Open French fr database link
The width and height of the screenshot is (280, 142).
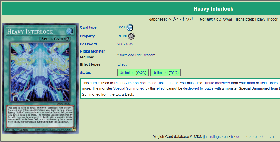(x=232, y=137)
